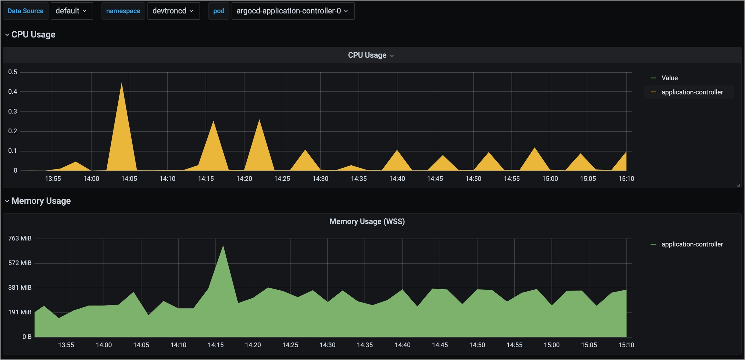Collapse the CPU Usage row chevron
This screenshot has width=745, height=360.
coord(7,35)
